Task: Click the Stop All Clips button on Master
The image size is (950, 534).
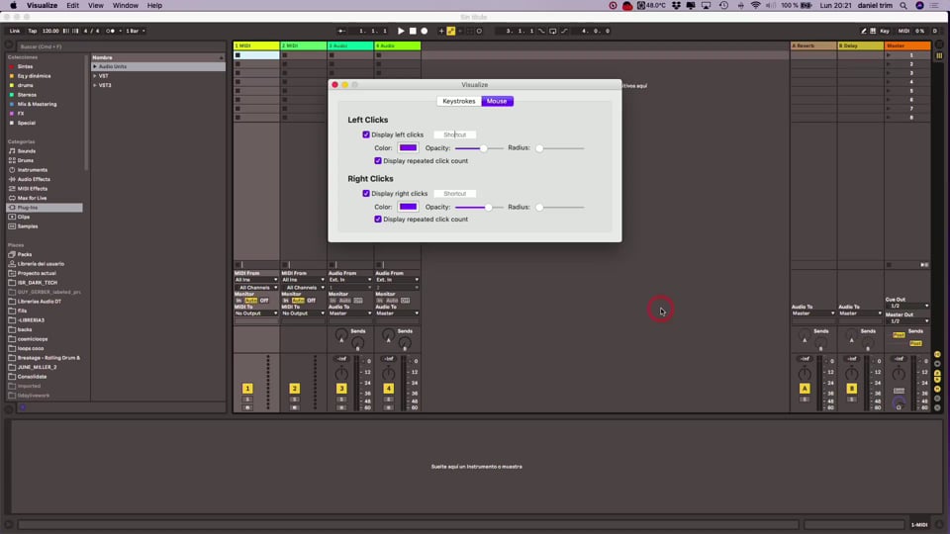Action: (x=889, y=265)
